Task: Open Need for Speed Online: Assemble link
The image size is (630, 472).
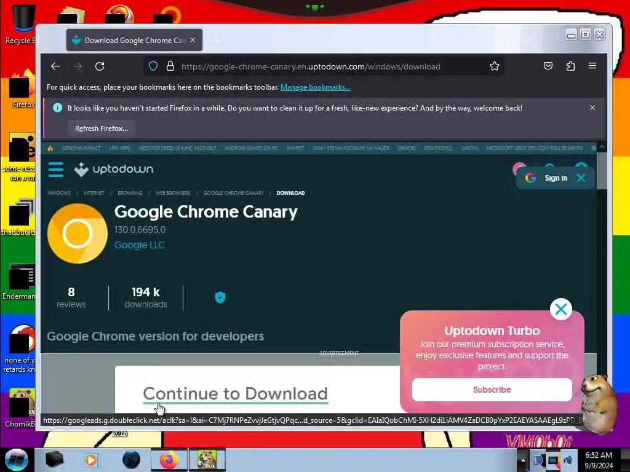Action: click(177, 148)
